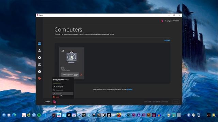Screen dimensions: 218x122
Task: Click the guest avatar next to GUESTS
Action: point(54,102)
